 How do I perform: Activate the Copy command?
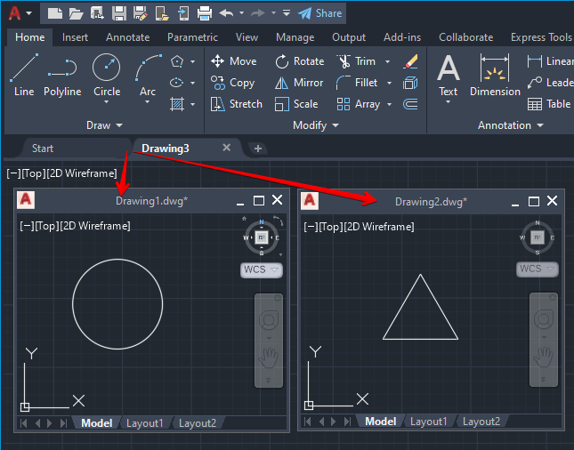(x=233, y=83)
